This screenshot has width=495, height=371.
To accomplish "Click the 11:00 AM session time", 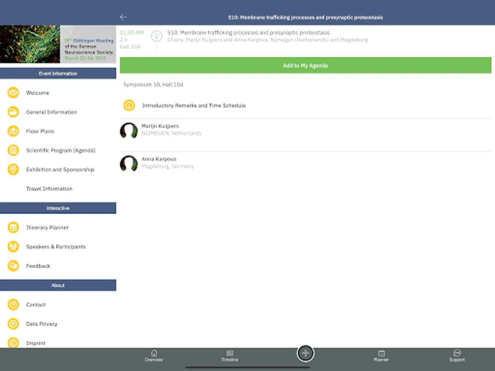I will point(132,33).
